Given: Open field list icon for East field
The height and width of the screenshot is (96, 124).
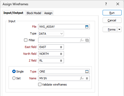Looking at the screenshot, I should click(x=61, y=47).
